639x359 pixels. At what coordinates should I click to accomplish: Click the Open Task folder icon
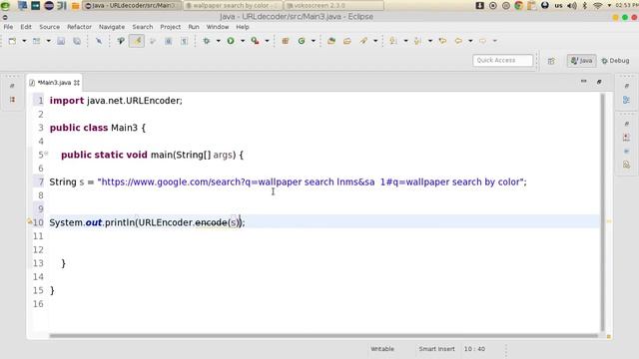point(347,41)
